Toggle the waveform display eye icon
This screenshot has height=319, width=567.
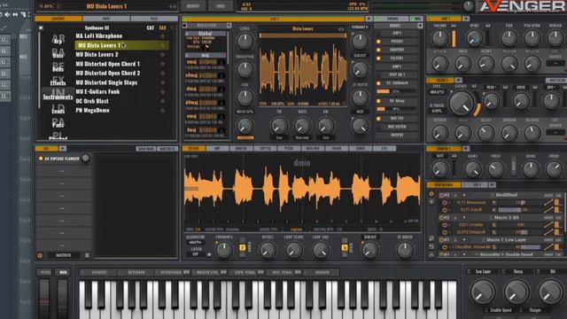click(340, 29)
